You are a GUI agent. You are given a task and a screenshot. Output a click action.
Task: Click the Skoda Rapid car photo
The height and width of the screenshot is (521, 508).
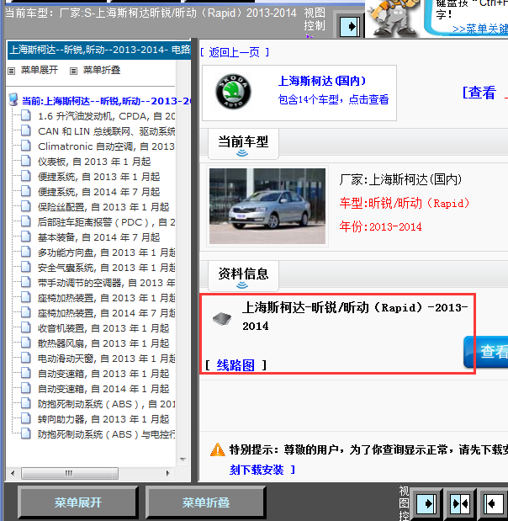click(x=267, y=206)
